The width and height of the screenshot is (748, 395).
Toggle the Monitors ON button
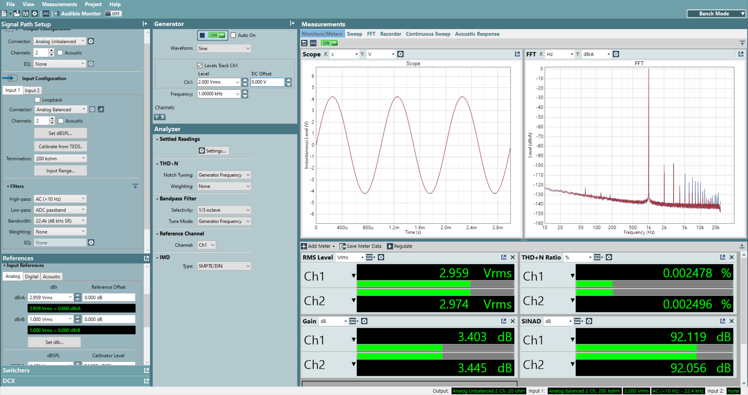(x=329, y=43)
